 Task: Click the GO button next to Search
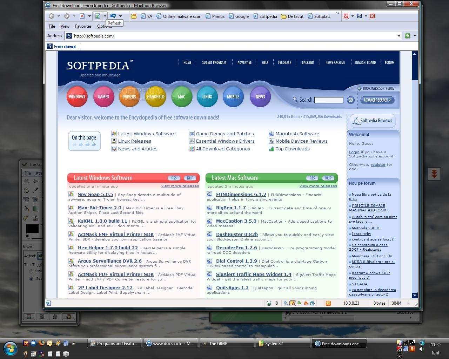tap(350, 100)
